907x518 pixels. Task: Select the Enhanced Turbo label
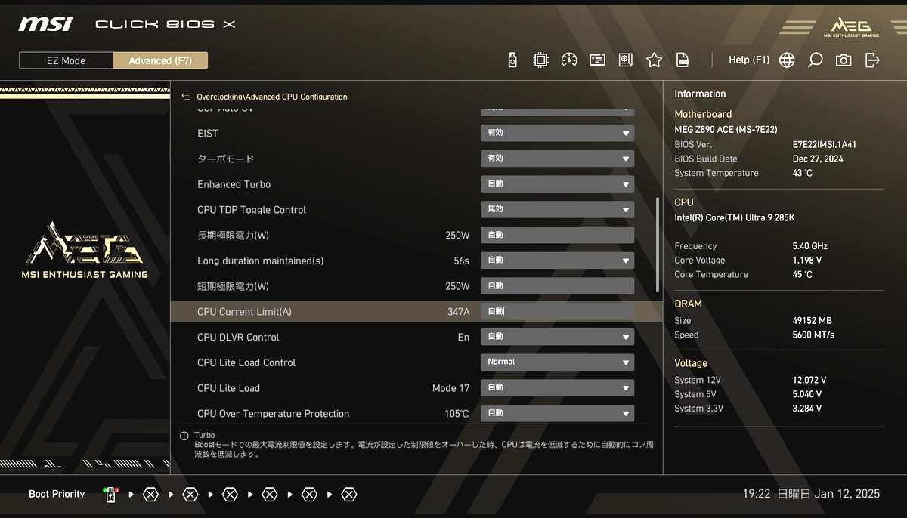click(x=234, y=185)
